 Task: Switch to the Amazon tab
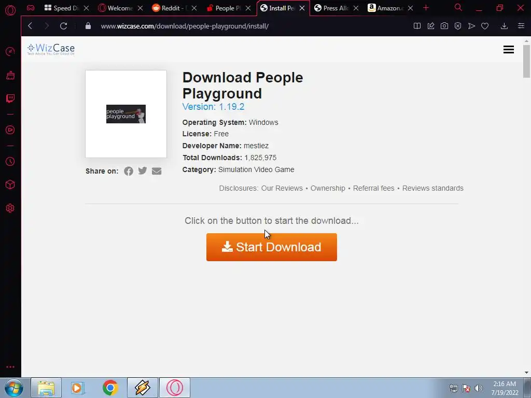(385, 8)
